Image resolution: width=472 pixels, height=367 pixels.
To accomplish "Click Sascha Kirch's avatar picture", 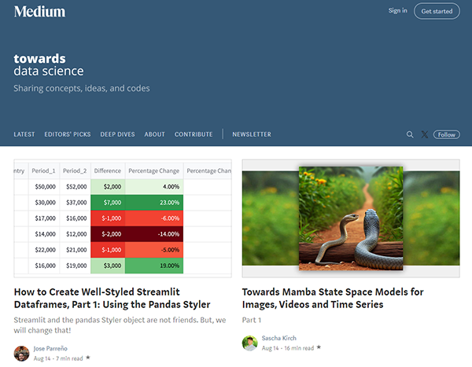I will coord(249,343).
